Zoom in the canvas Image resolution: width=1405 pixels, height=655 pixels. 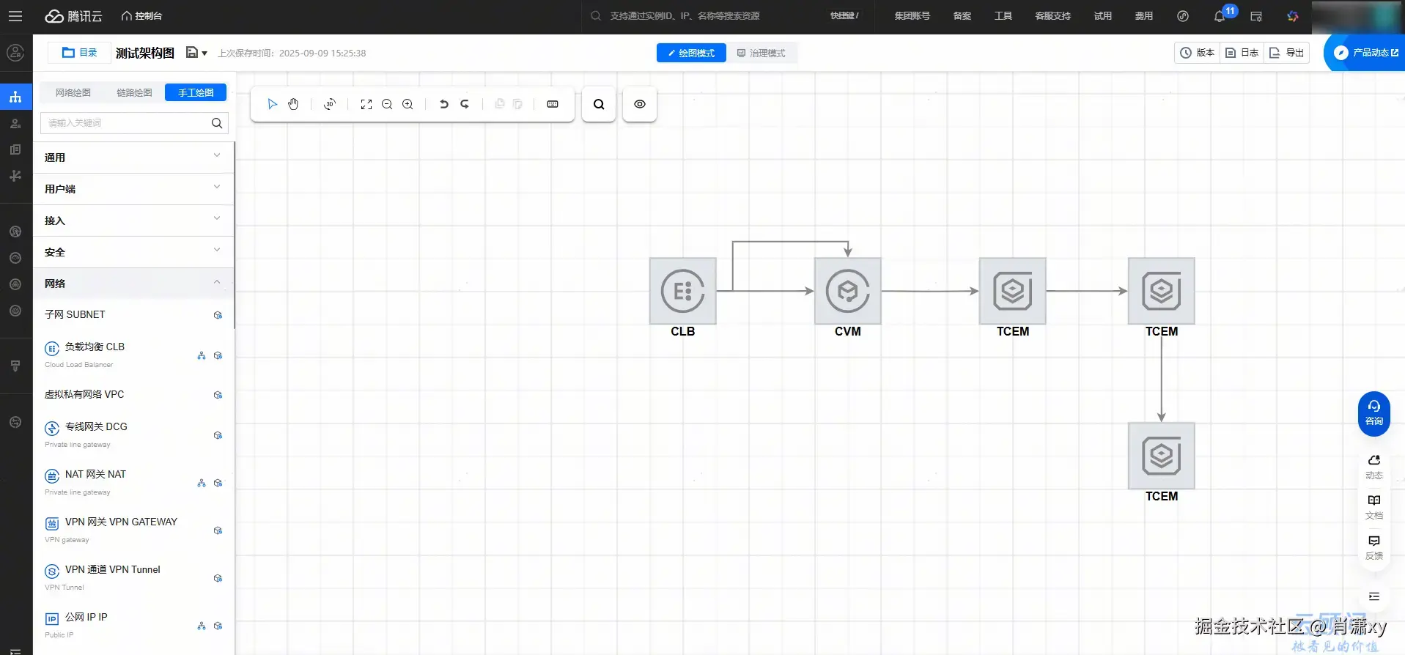point(408,104)
